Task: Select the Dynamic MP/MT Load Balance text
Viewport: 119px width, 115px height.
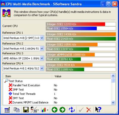Action: tap(30, 103)
